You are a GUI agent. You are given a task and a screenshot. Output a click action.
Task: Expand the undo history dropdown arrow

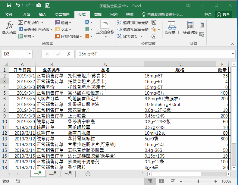click(23, 5)
